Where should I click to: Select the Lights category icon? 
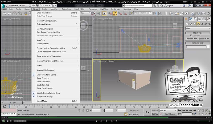(195, 24)
